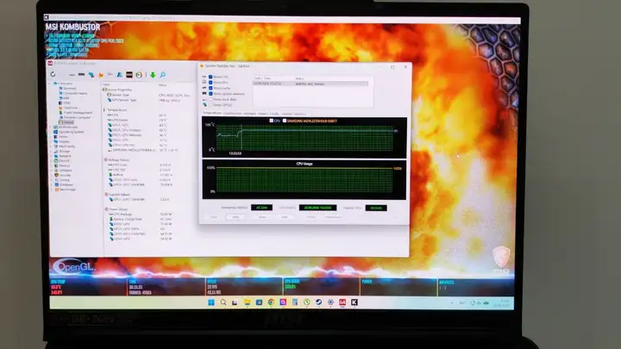Toggle the Stress cache checkbox
621x349 pixels.
(210, 88)
